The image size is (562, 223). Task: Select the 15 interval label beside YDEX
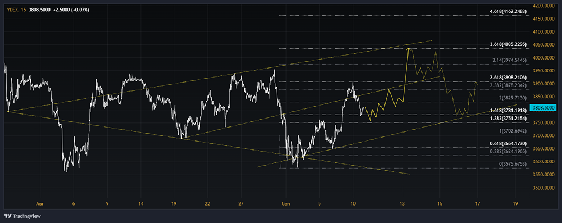click(x=23, y=10)
